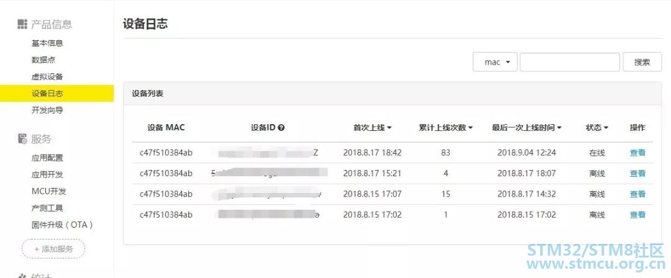This screenshot has height=278, width=671.
Task: Click 查看 for device first online 2018.8.15 17:02
Action: 637,215
